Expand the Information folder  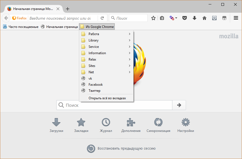106,53
